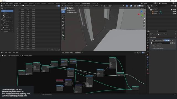This screenshot has width=177, height=99.
Task: Toggle X-ray in viewport header
Action: coord(135,6)
